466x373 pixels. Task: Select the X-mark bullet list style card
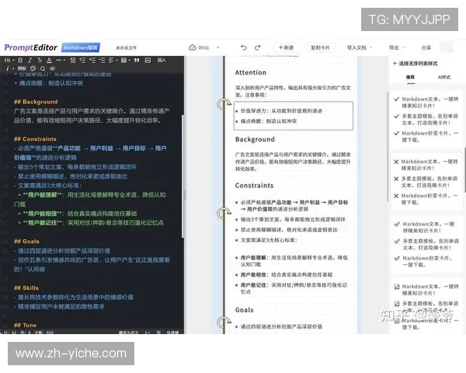[x=426, y=182]
